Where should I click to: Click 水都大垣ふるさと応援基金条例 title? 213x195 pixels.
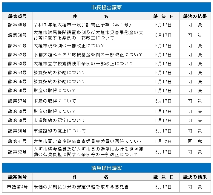coord(88,54)
